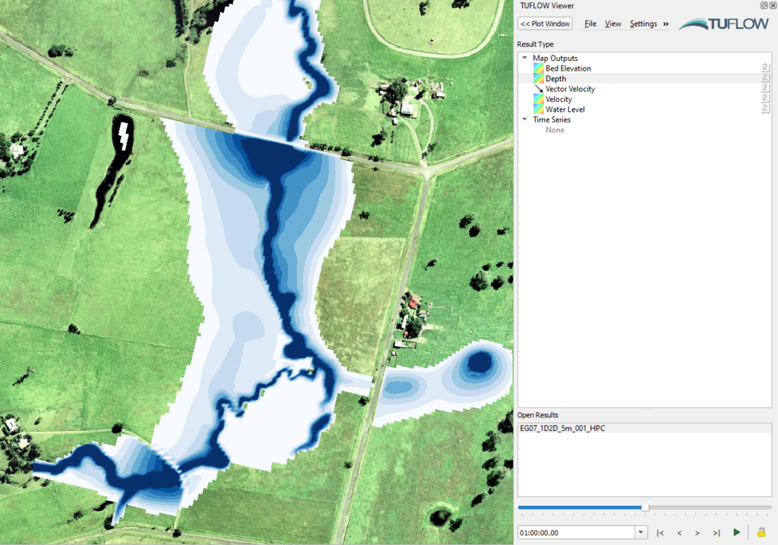Jump to the first timestep
The image size is (778, 545).
tap(660, 533)
